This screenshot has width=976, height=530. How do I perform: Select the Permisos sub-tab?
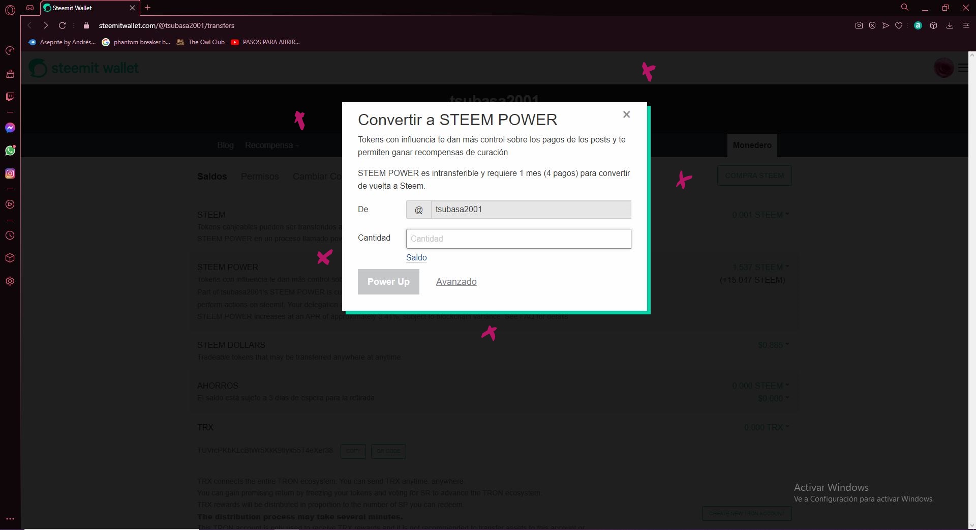tap(260, 176)
